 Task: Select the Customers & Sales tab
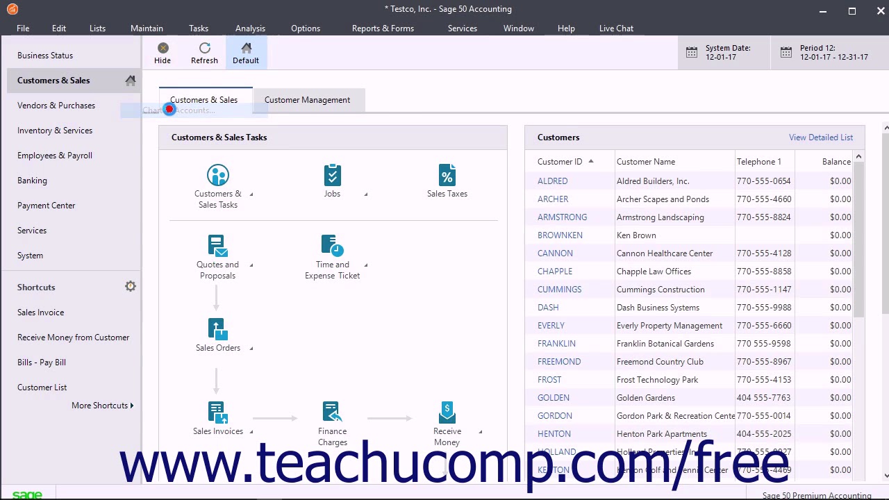click(x=203, y=100)
